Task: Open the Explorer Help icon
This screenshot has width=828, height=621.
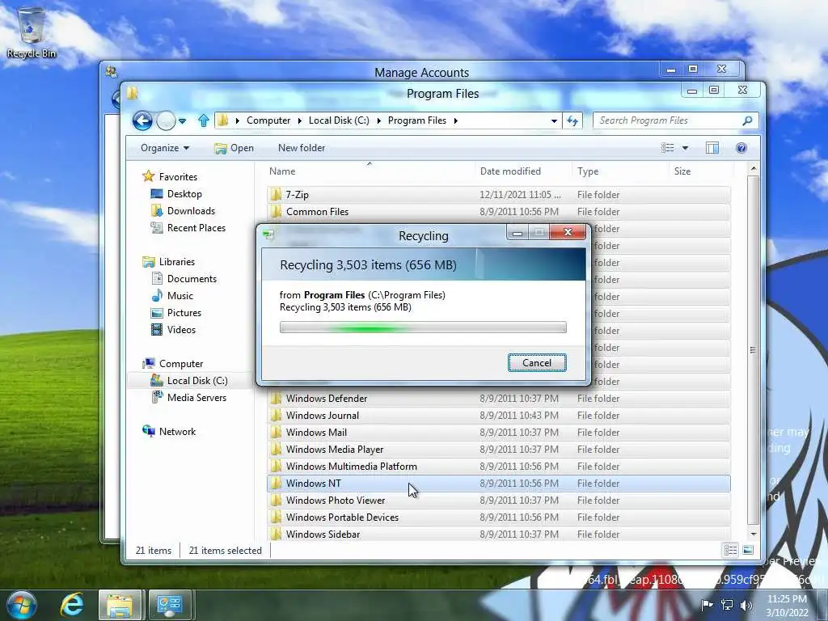Action: pos(741,148)
